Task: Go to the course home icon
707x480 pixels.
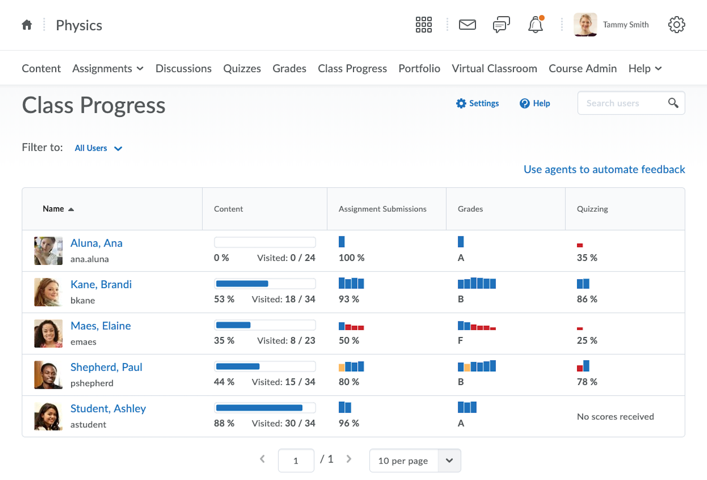Action: [x=27, y=25]
